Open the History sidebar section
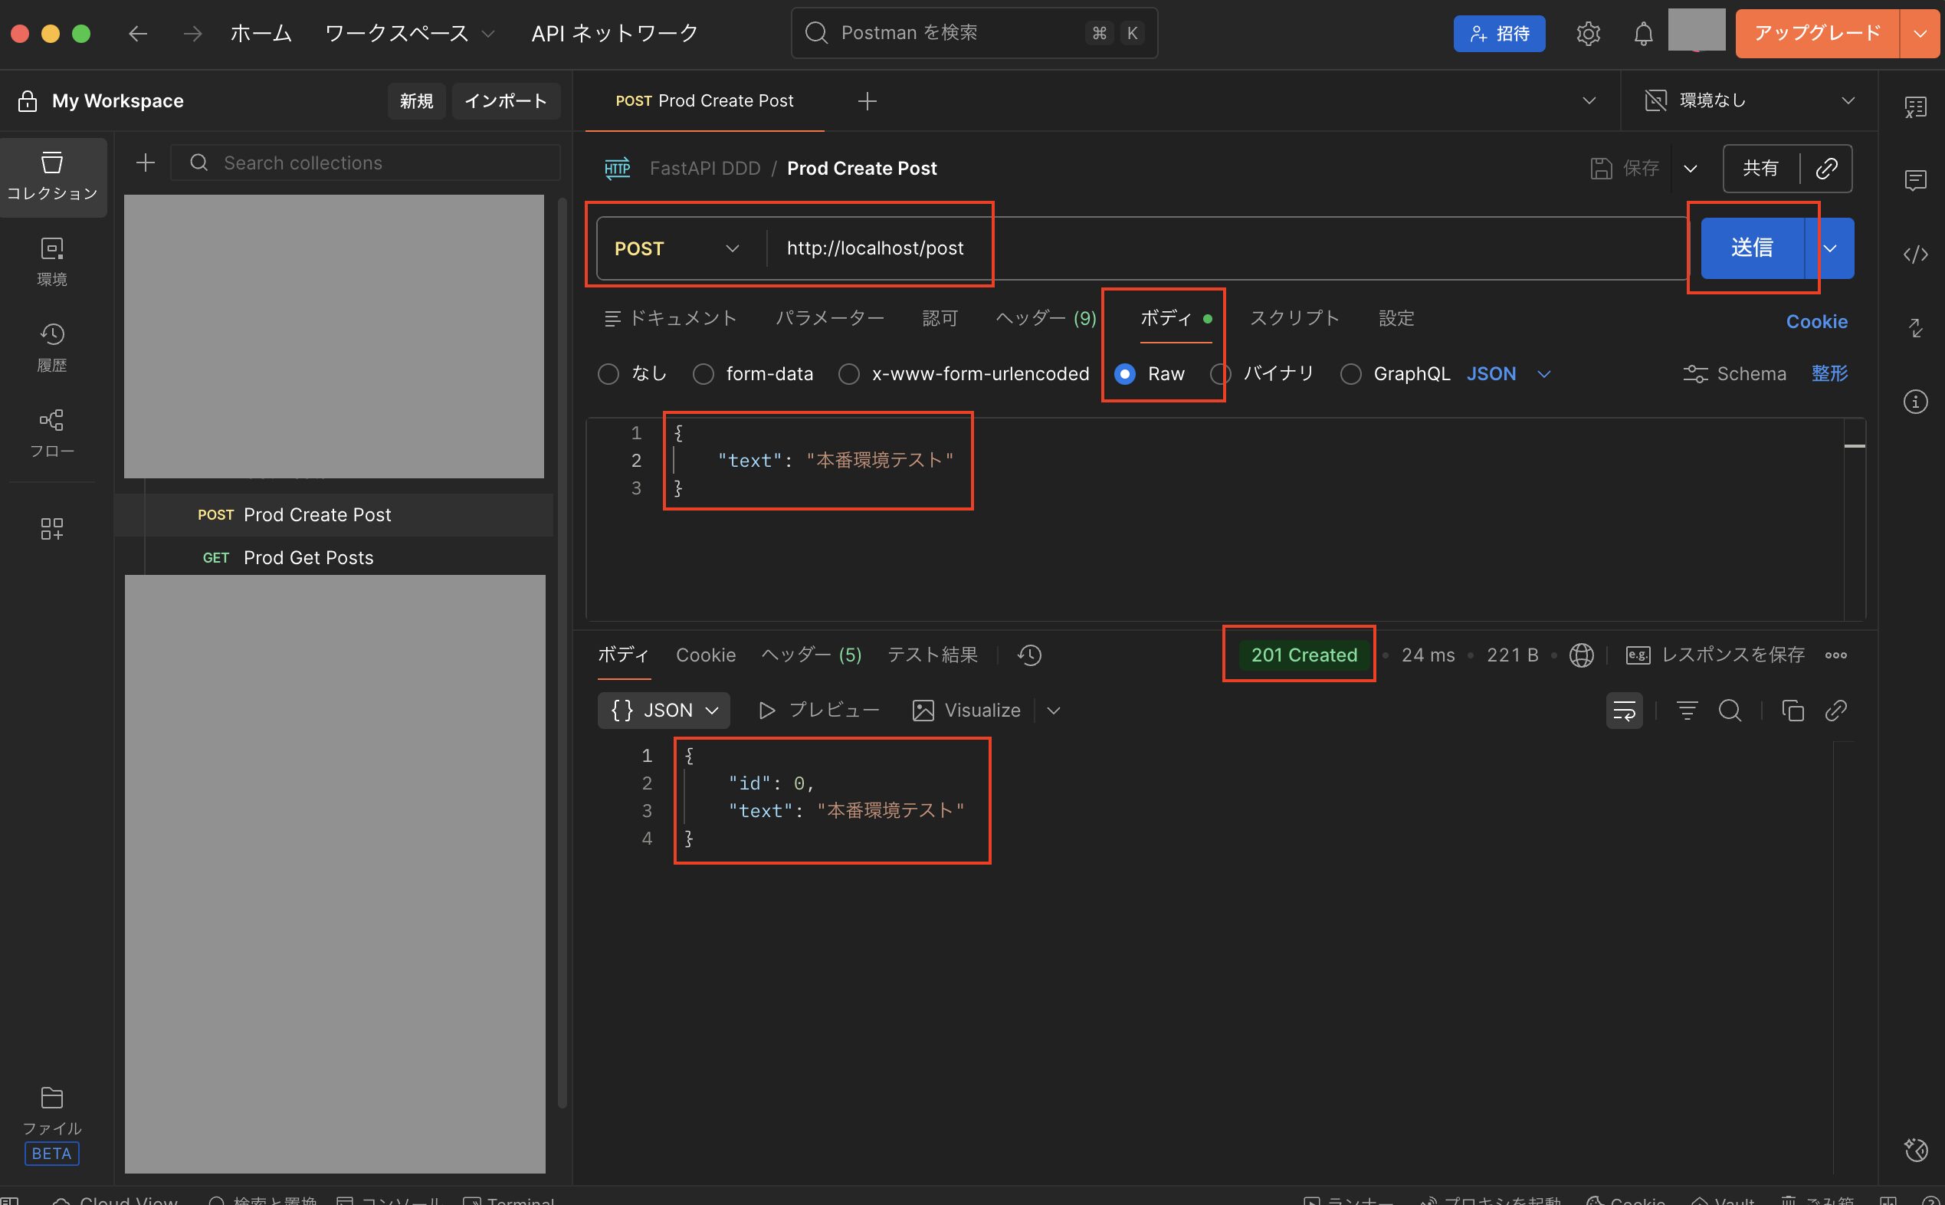Viewport: 1945px width, 1205px height. click(52, 346)
